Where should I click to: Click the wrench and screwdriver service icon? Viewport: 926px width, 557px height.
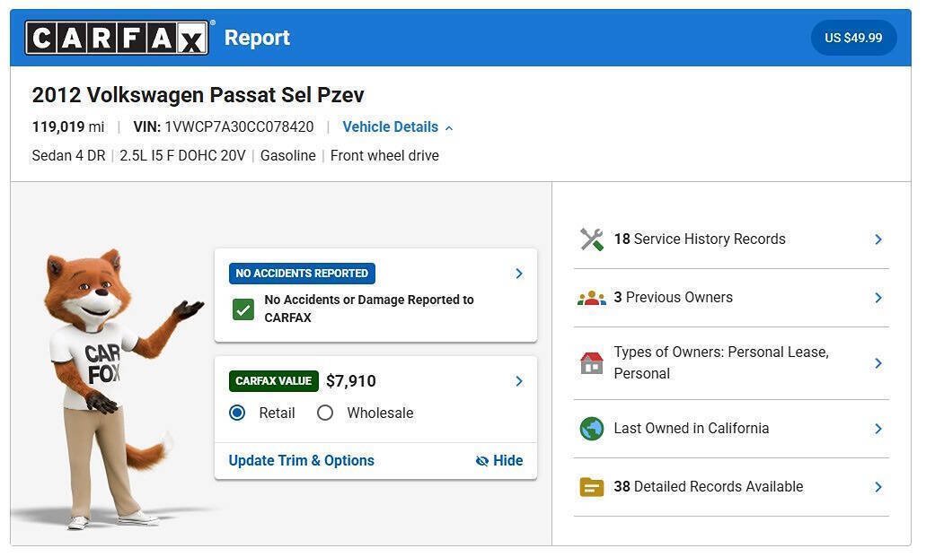pyautogui.click(x=591, y=239)
